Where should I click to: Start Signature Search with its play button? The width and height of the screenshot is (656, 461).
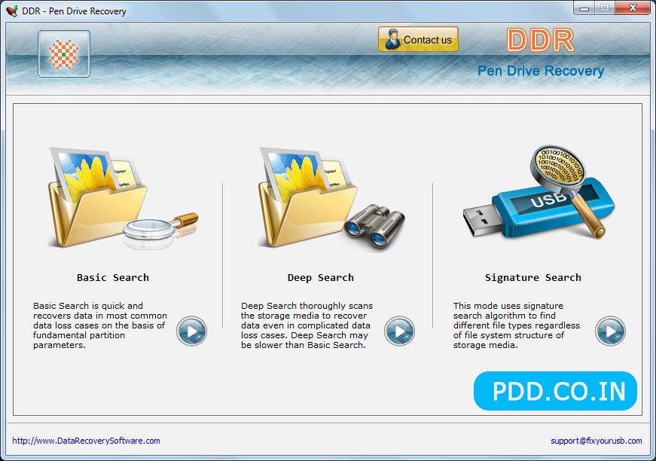tap(610, 331)
